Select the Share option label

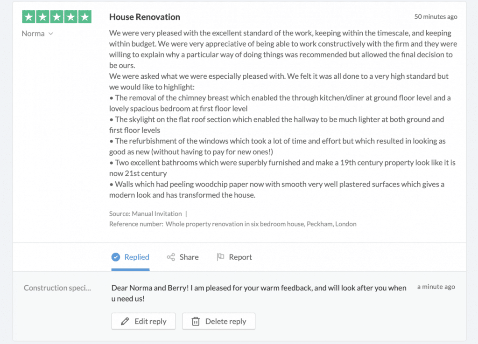pos(189,257)
